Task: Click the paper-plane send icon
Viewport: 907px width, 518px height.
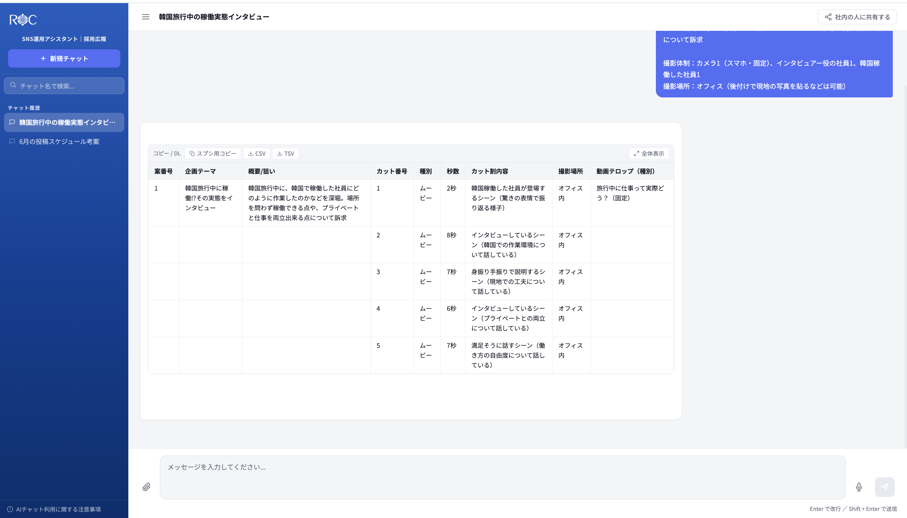Action: (884, 487)
